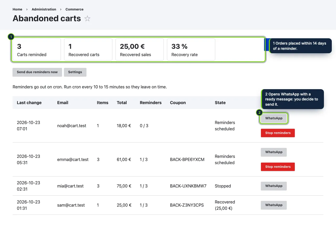This screenshot has width=336, height=236.
Task: Select the Recovered carts stat card
Action: click(88, 50)
